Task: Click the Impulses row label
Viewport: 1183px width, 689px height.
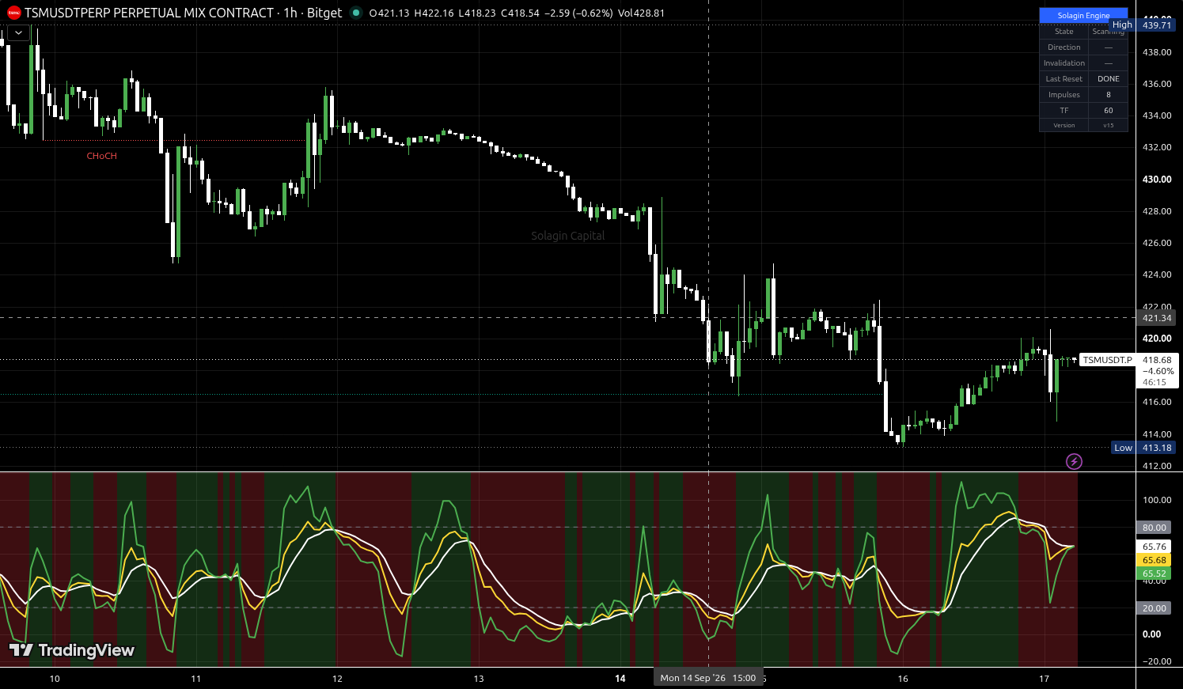Action: point(1064,95)
